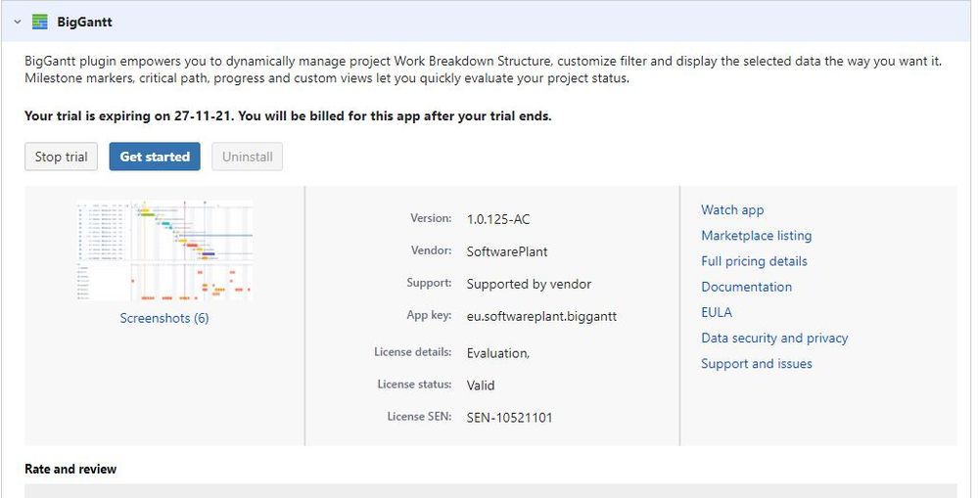
Task: Click the Support: label
Action: point(429,283)
